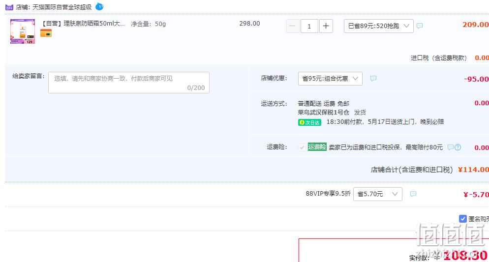Click the 菜鸟武汉保税1号仓 warehouse text
This screenshot has height=262, width=489.
click(x=323, y=113)
